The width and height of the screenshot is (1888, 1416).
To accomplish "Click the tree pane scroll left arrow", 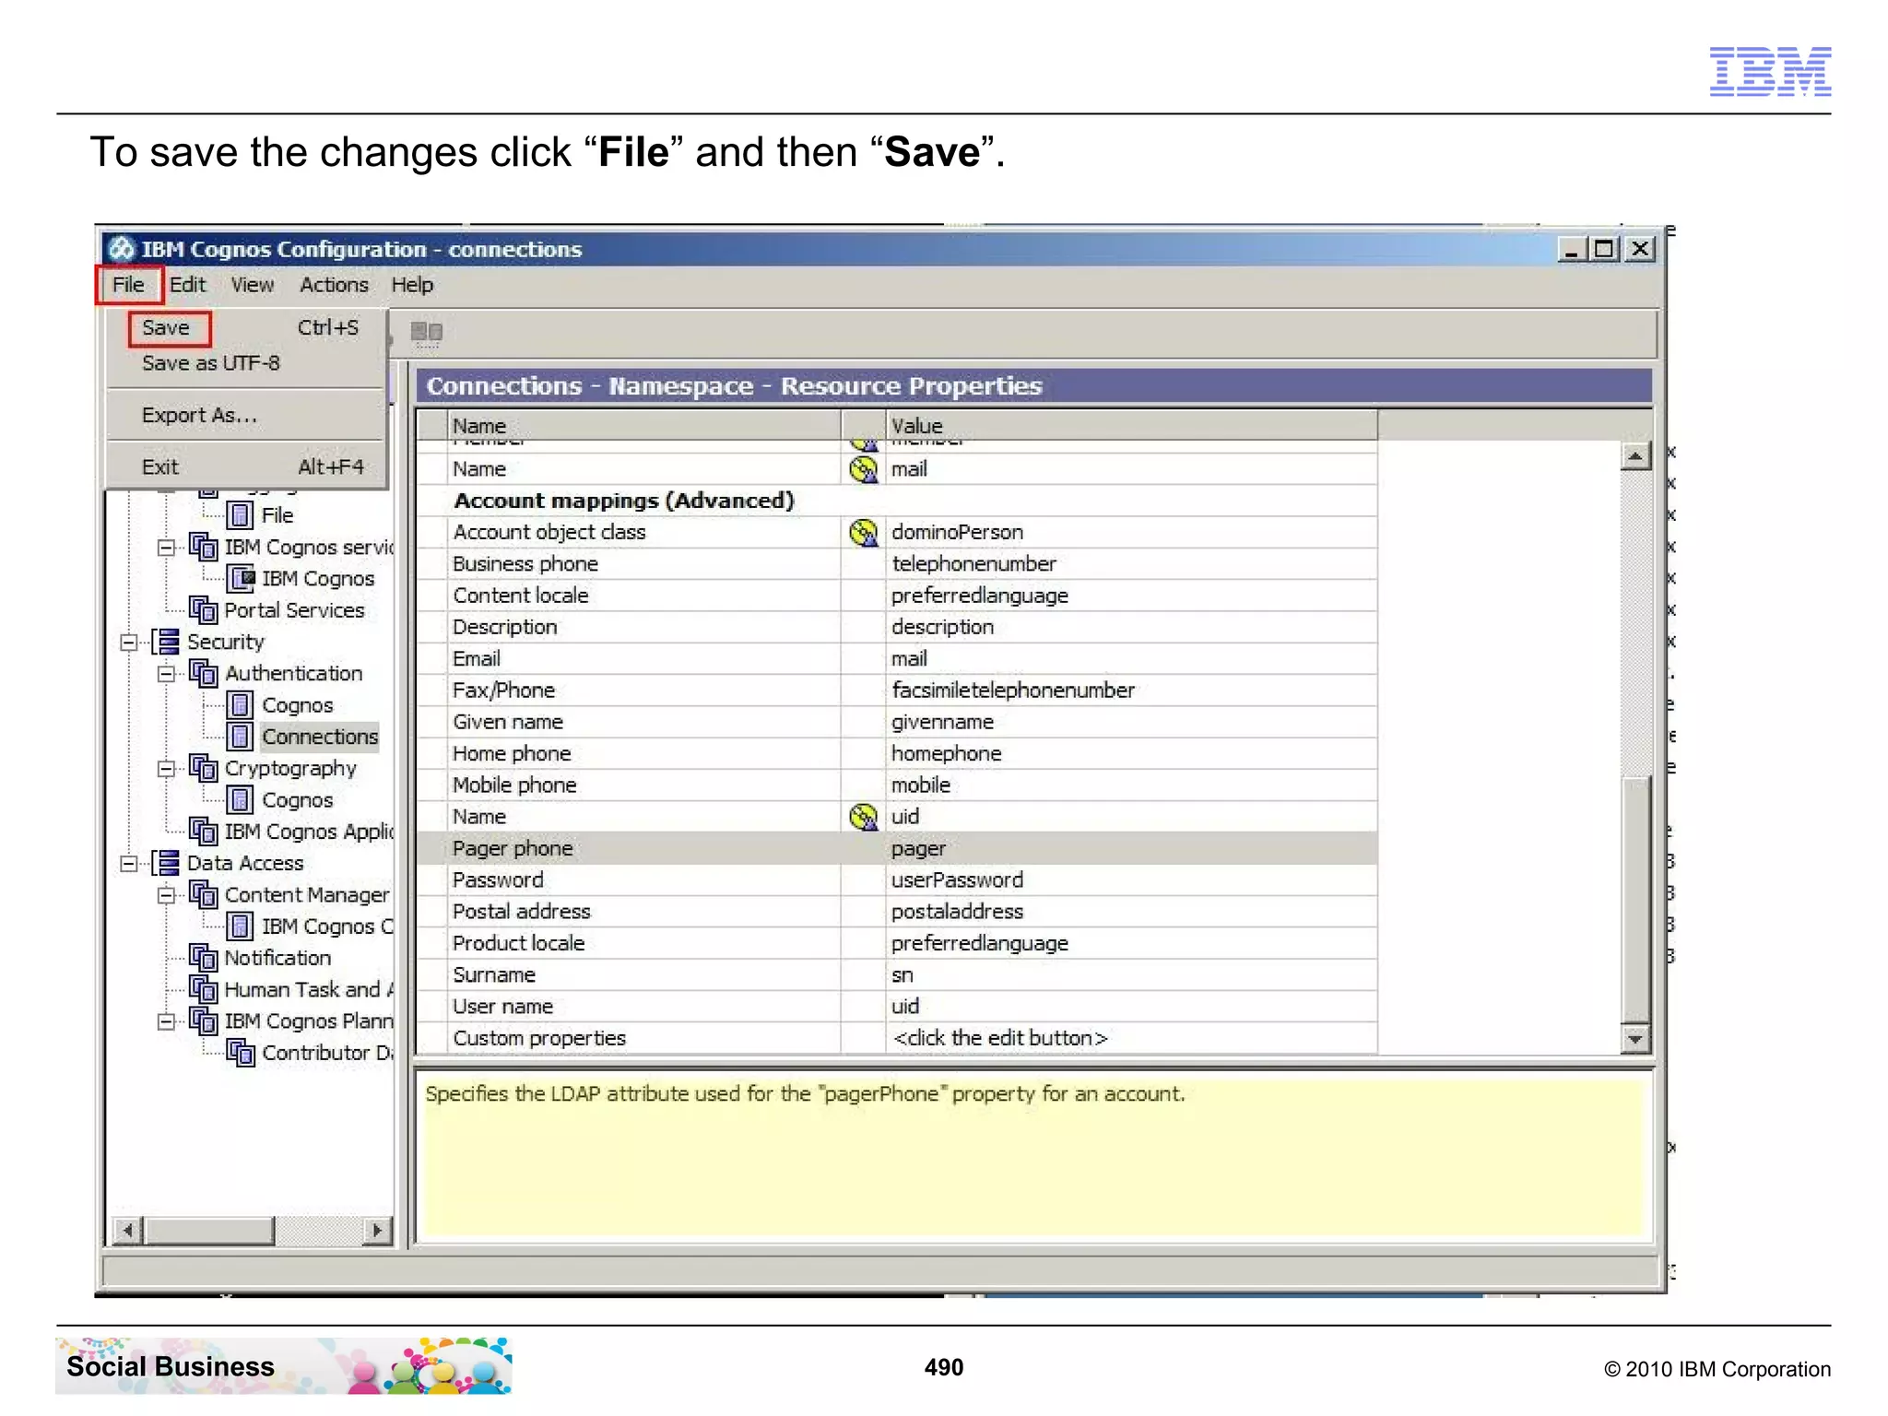I will [127, 1231].
